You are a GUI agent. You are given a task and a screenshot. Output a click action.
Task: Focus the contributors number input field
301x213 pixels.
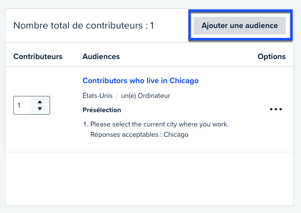pyautogui.click(x=23, y=105)
